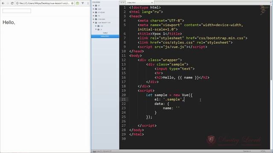The image size is (273, 153).
Task: Select the vue-lesson1-src folder row
Action: 105,23
